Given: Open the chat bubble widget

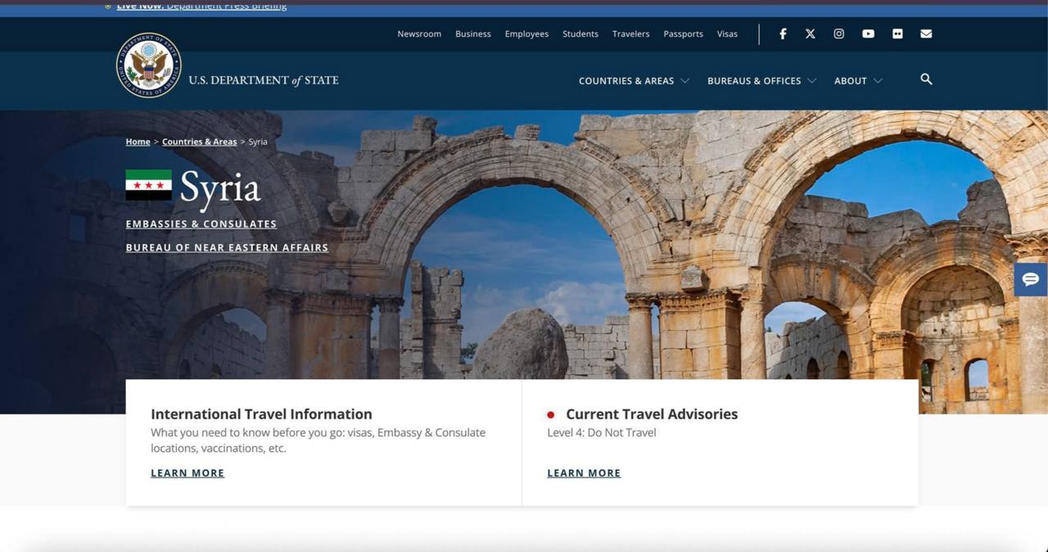Looking at the screenshot, I should [1031, 279].
